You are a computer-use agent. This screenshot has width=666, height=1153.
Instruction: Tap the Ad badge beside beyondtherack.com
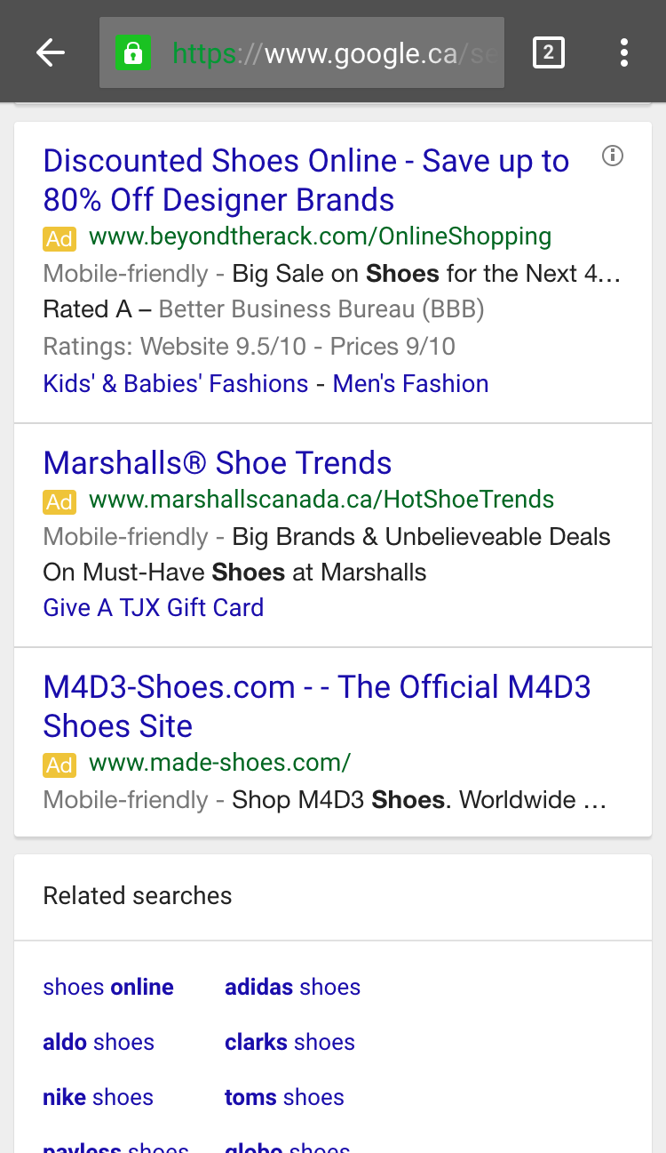pyautogui.click(x=59, y=238)
